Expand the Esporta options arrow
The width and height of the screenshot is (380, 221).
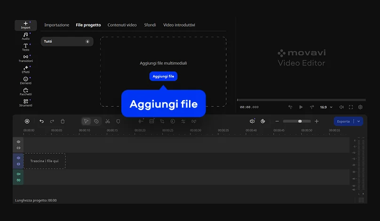pos(359,121)
